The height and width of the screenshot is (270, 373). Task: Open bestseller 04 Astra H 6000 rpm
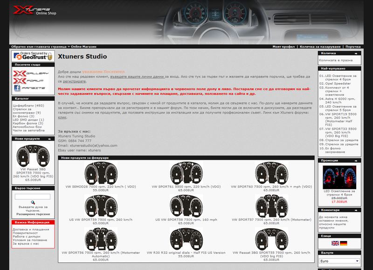pyautogui.click(x=340, y=101)
